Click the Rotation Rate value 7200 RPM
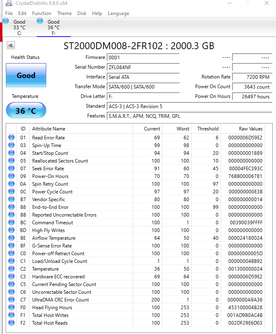This screenshot has width=276, height=334. (x=252, y=77)
